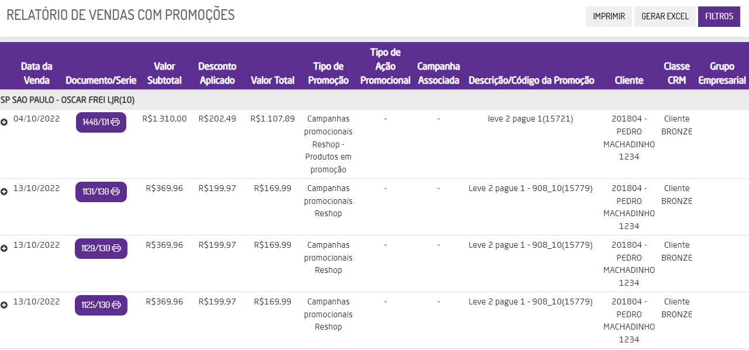Sort by Data da Venda column header
Screen dimensions: 749x350
tap(36, 73)
